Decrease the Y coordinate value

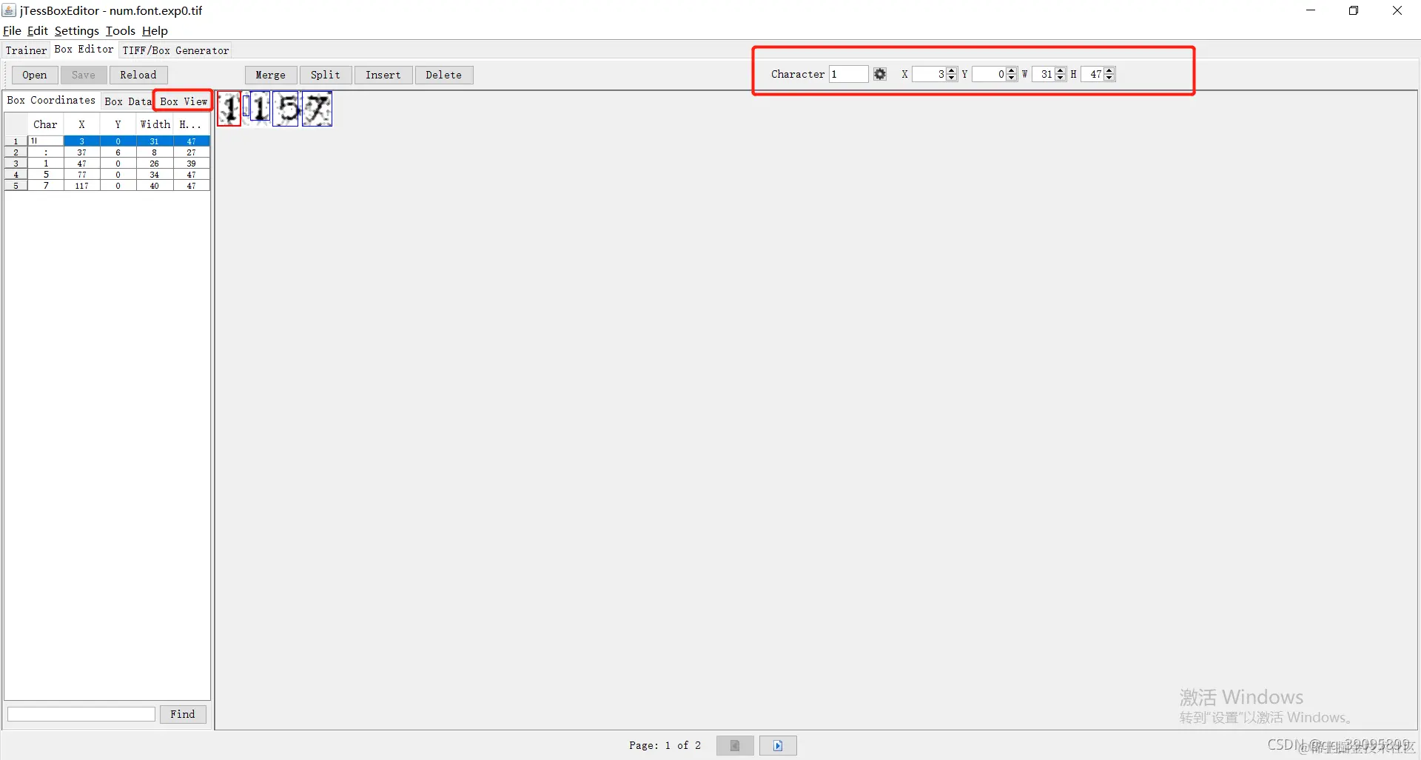[x=1012, y=78]
